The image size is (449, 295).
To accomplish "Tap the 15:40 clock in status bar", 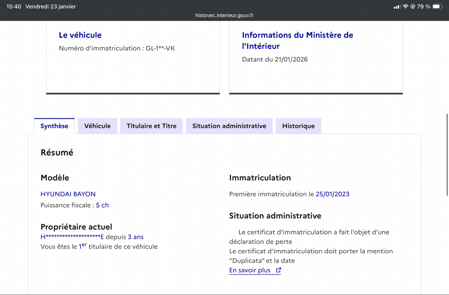I will (x=14, y=7).
